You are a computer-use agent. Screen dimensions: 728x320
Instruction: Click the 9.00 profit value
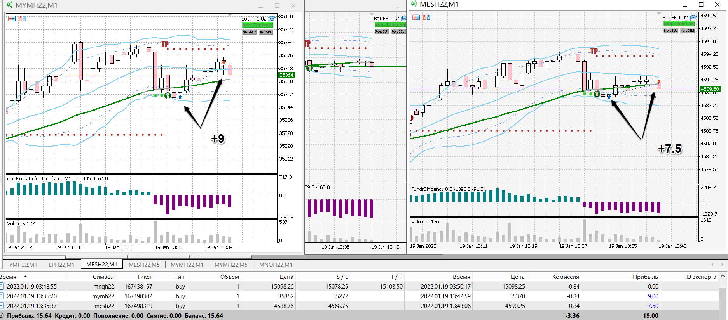point(653,296)
